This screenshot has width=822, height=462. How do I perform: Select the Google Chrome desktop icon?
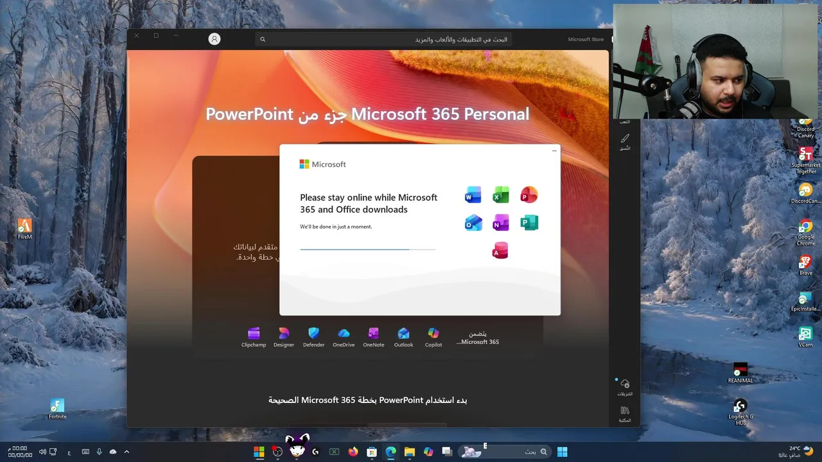(805, 233)
